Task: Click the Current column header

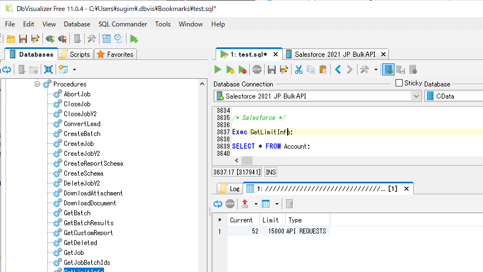Action: (x=243, y=220)
